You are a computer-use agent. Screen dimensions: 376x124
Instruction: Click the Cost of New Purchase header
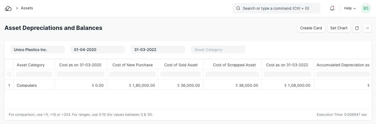tap(132, 65)
